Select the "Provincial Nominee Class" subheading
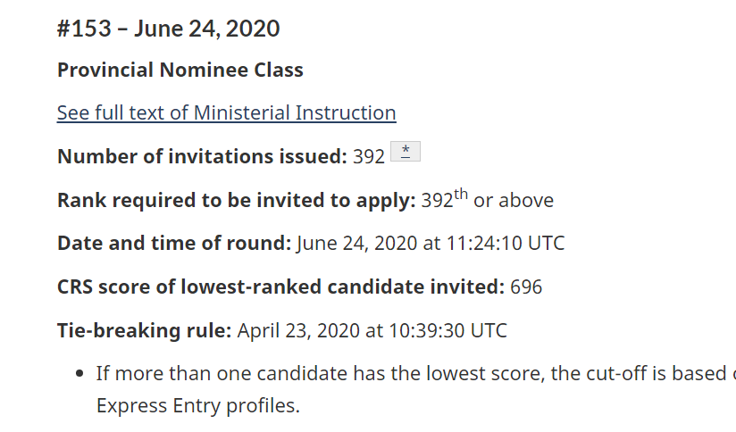 coord(180,71)
